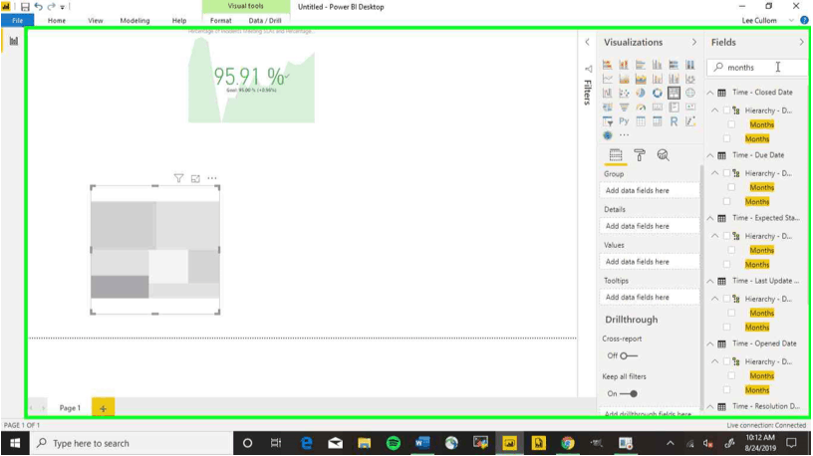813x456 pixels.
Task: Open the Format ribbon tab
Action: [221, 20]
